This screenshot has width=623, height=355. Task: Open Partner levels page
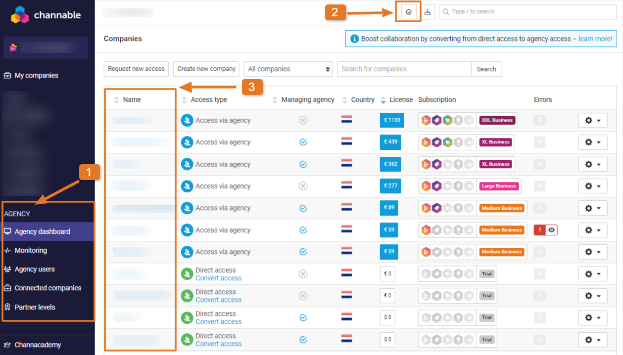35,307
